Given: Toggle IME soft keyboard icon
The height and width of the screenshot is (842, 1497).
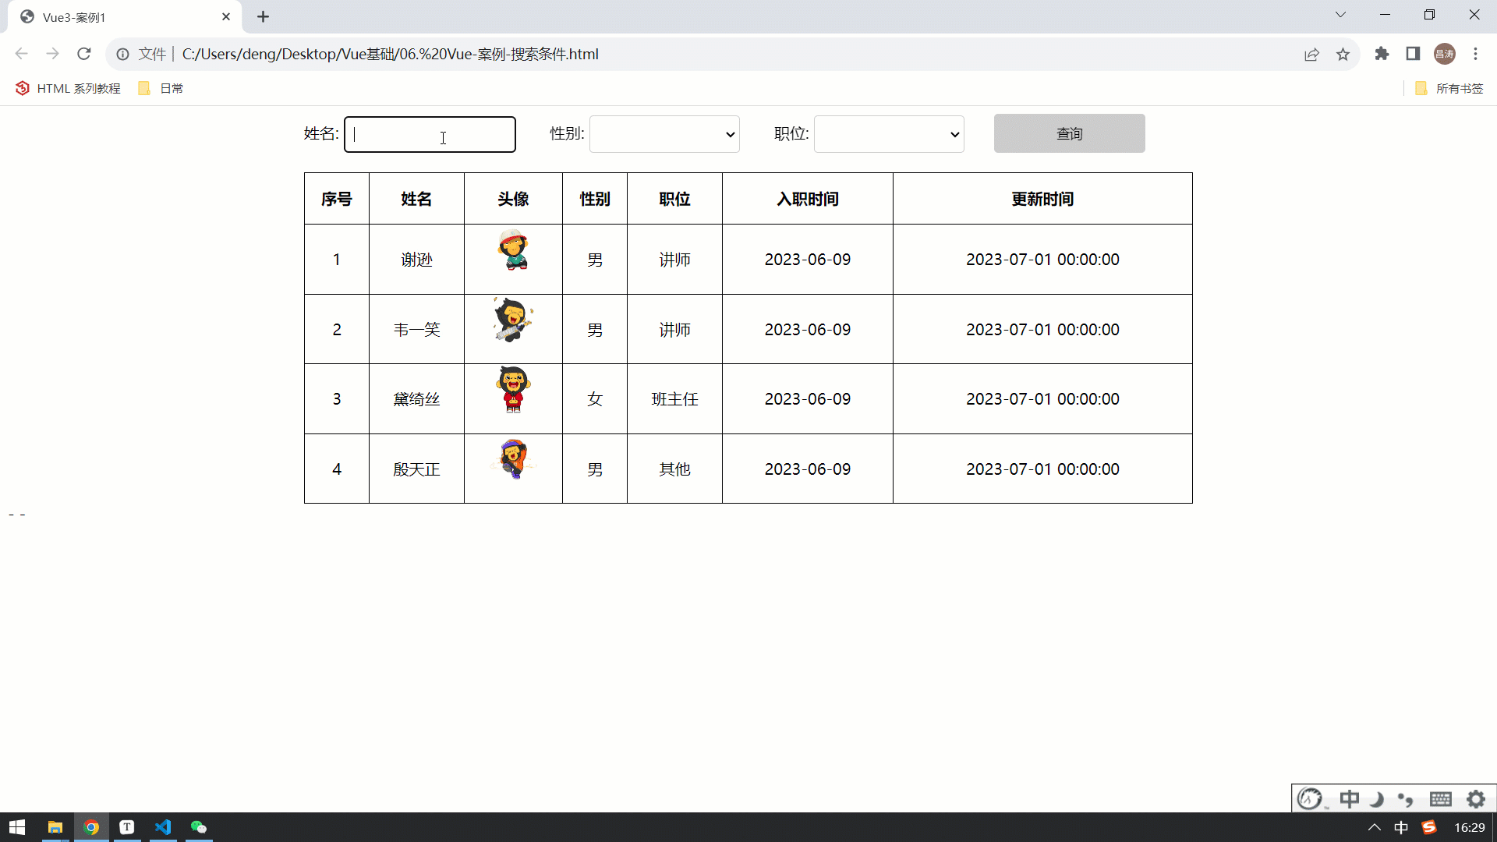Looking at the screenshot, I should pos(1440,799).
